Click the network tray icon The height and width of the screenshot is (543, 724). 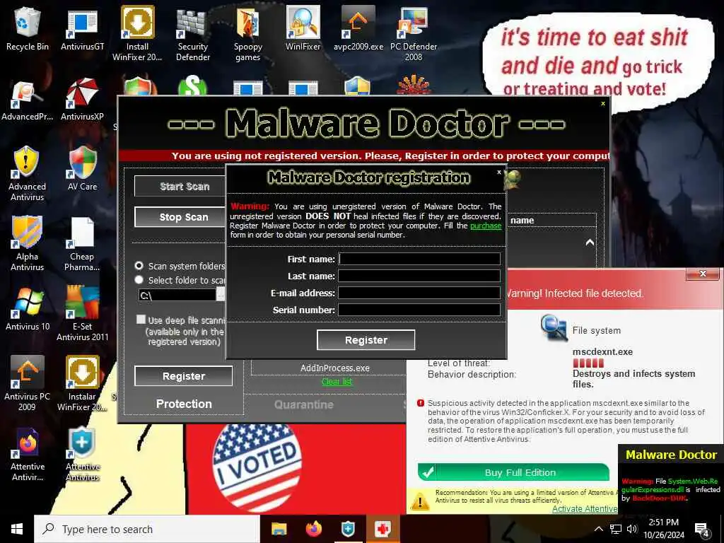pyautogui.click(x=616, y=529)
